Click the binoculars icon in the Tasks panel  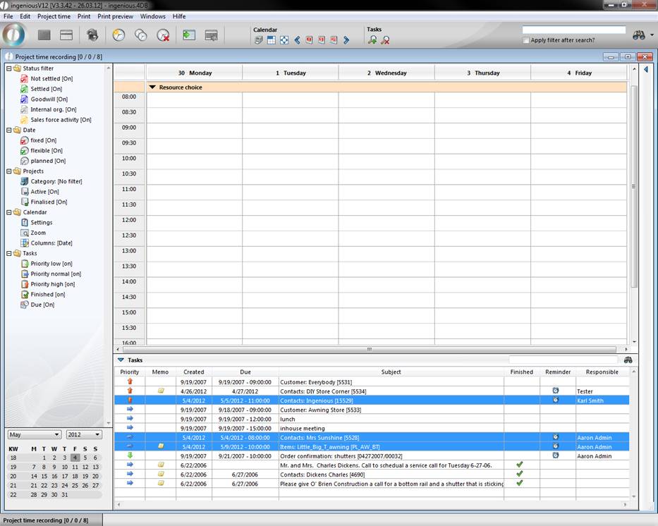click(628, 360)
